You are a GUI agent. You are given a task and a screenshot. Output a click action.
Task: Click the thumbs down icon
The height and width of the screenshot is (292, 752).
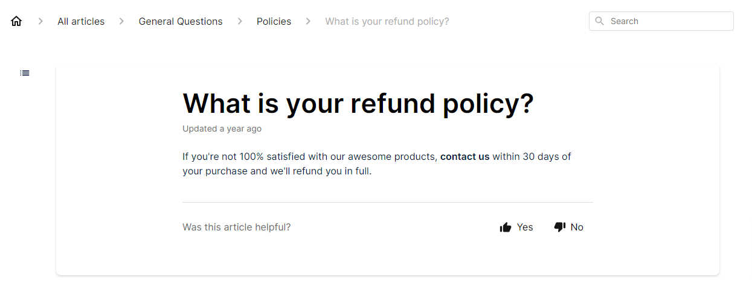560,227
